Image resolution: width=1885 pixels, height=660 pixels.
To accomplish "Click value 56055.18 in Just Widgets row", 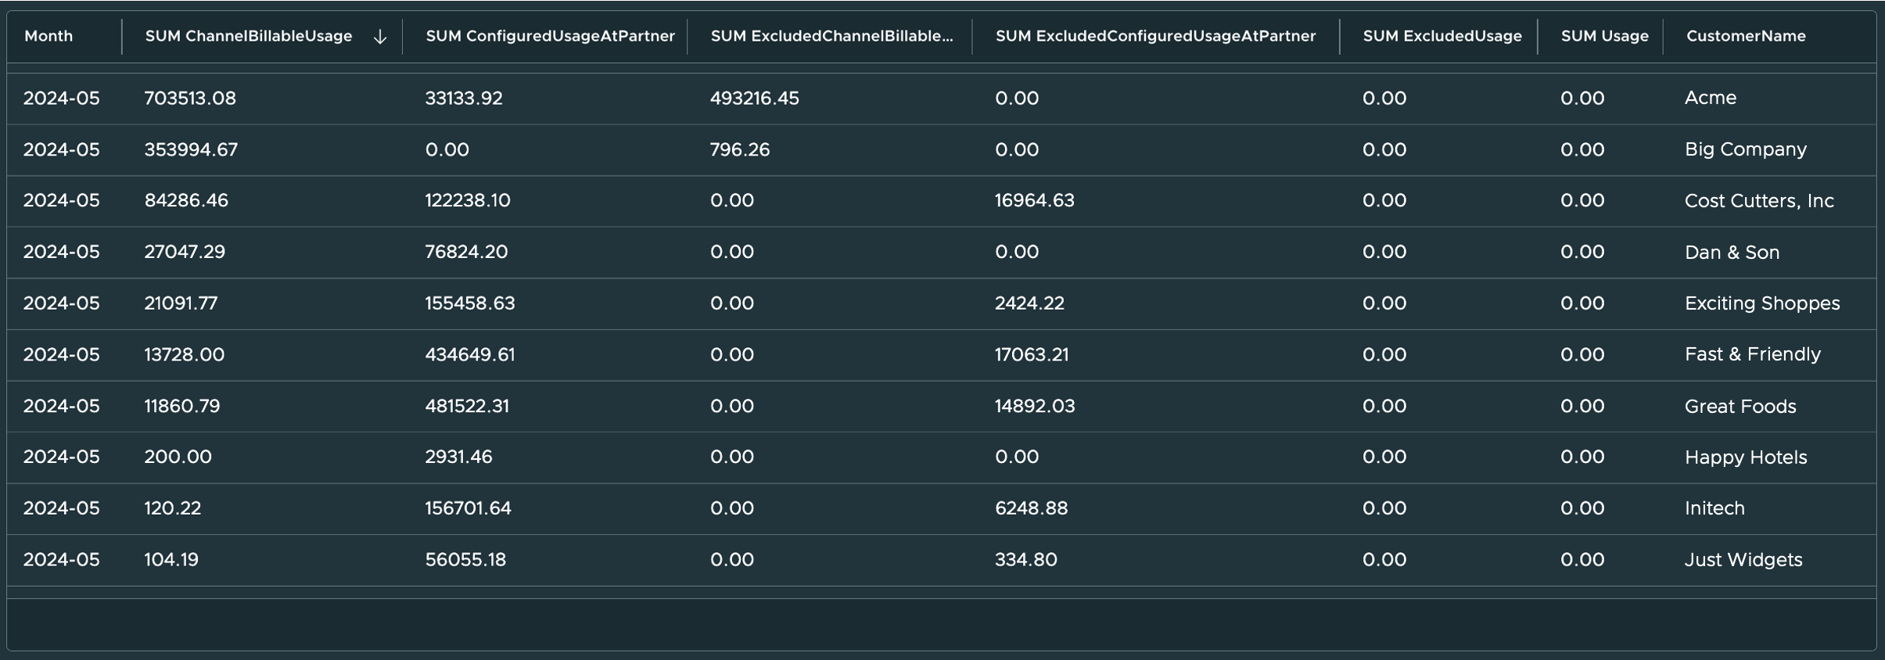I will click(x=465, y=560).
